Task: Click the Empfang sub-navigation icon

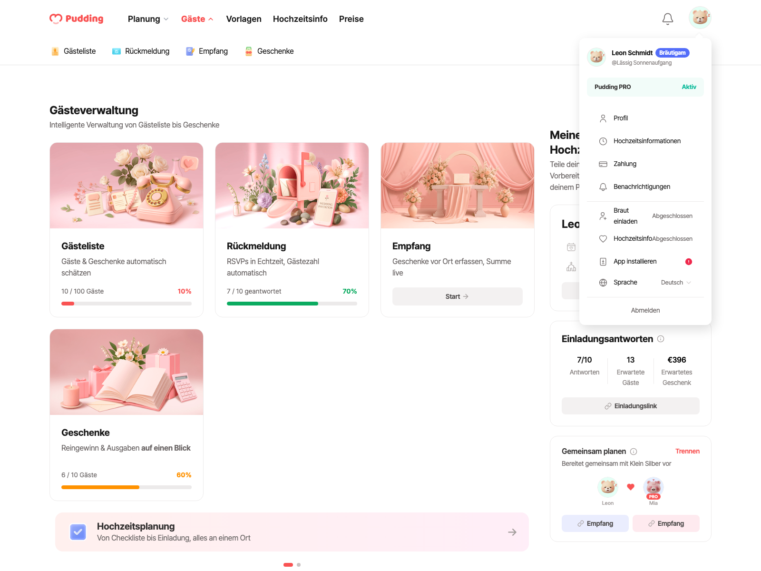Action: [190, 51]
